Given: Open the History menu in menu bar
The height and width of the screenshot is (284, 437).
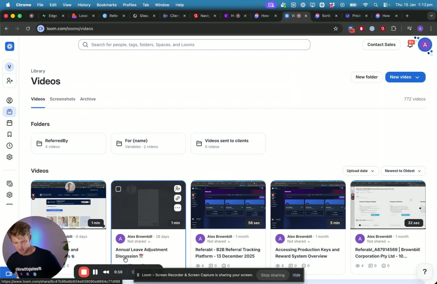Looking at the screenshot, I should pos(84,5).
